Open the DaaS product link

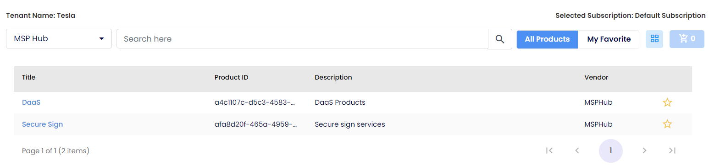[31, 102]
